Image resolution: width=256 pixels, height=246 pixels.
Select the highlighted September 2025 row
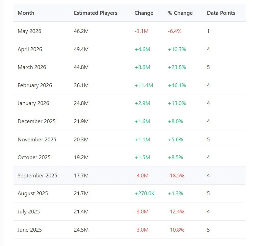tap(130, 175)
